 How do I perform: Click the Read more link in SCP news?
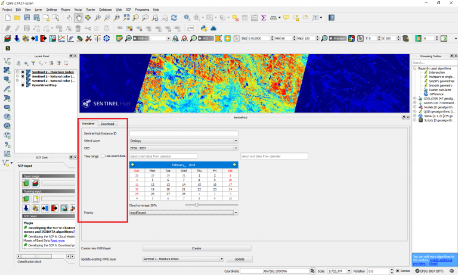(57, 240)
